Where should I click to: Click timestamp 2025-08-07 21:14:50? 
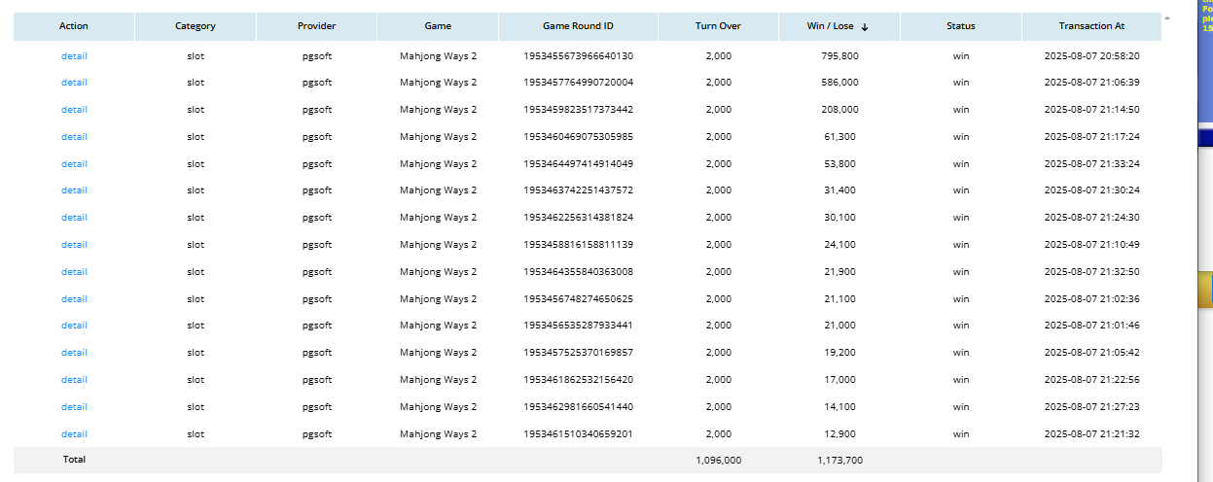tap(1091, 110)
